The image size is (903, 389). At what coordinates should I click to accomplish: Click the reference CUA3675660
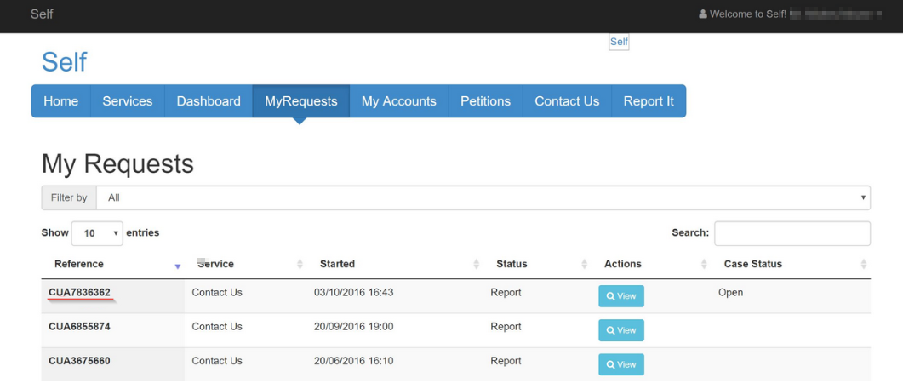pos(79,361)
